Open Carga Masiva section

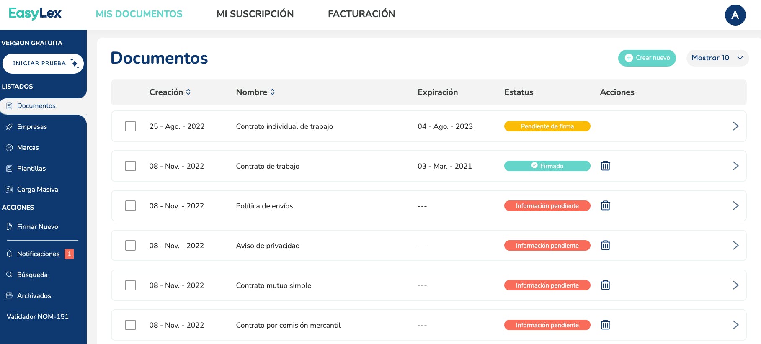(37, 189)
